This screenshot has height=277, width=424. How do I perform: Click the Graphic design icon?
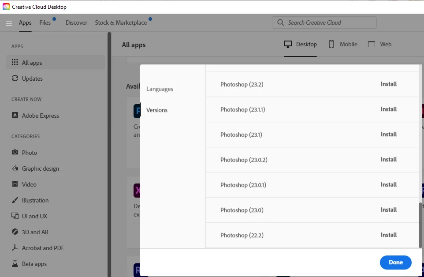coord(15,168)
